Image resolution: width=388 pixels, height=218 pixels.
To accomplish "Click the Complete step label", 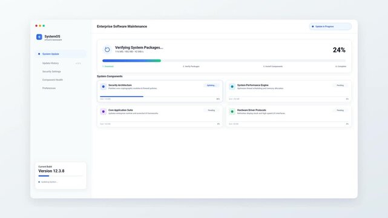I will (x=341, y=67).
